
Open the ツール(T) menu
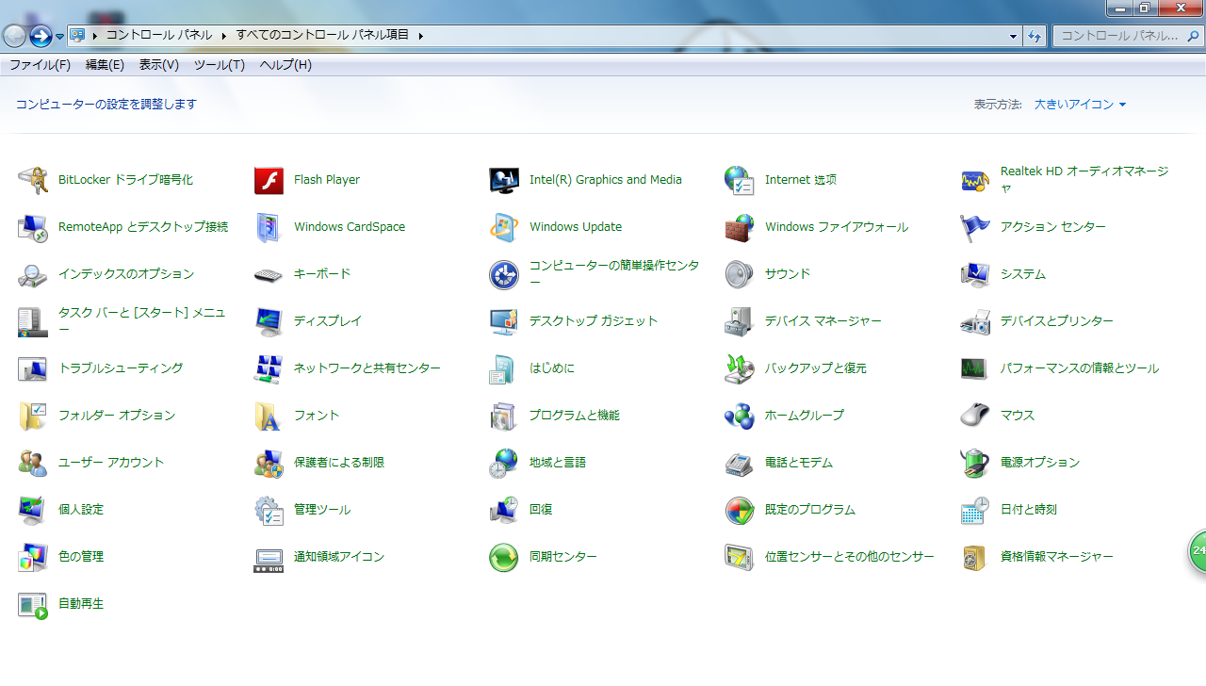pos(220,65)
